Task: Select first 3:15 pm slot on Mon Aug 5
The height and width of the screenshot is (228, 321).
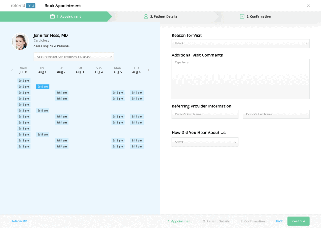Action: (118, 93)
